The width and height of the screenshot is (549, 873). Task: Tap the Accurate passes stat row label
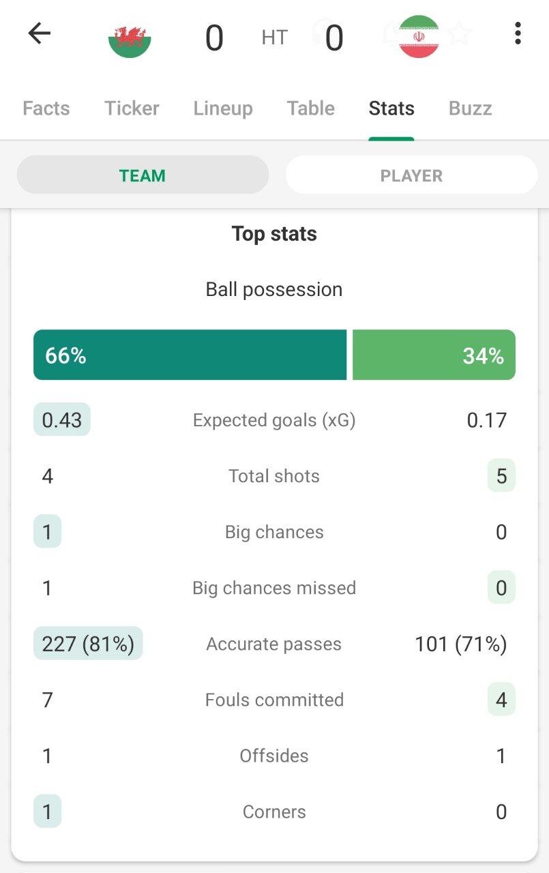click(x=274, y=644)
